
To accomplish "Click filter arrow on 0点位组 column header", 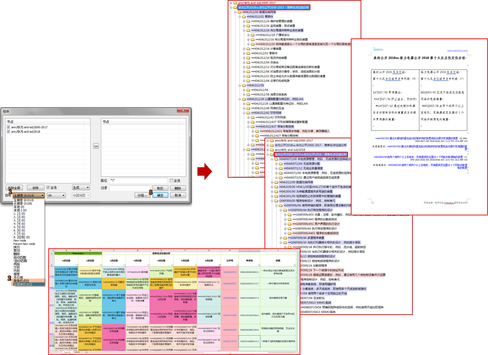I will [77, 265].
